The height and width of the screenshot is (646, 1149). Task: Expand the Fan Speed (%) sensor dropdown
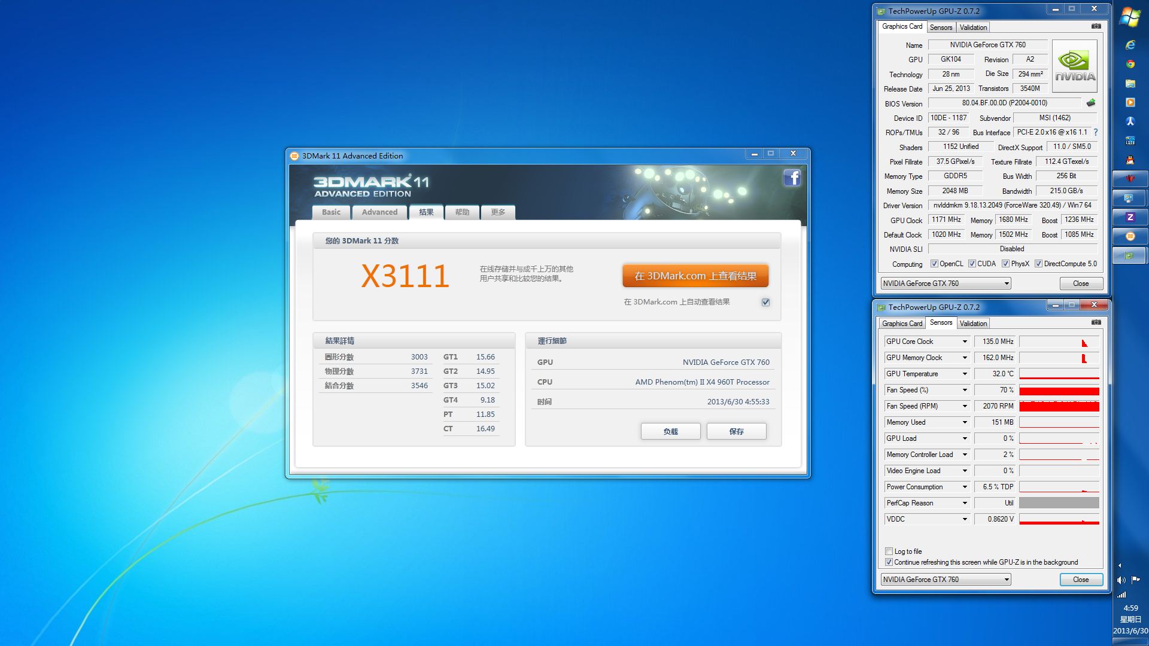965,390
